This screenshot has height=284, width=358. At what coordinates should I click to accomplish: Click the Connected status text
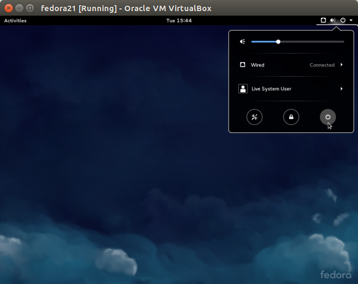point(322,65)
